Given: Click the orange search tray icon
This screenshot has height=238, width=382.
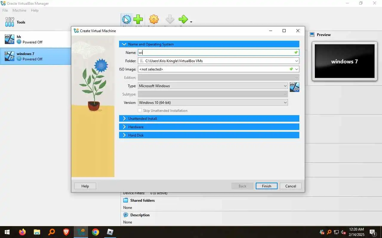Looking at the screenshot, I should tap(329, 232).
